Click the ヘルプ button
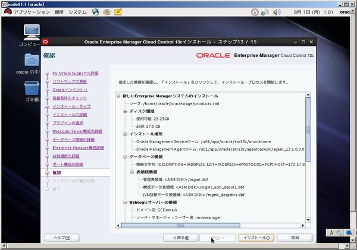This screenshot has height=250, width=357. click(x=62, y=238)
